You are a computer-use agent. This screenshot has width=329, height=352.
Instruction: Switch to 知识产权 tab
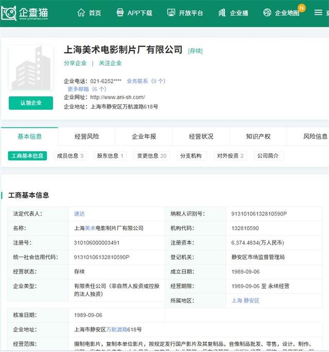(x=258, y=137)
